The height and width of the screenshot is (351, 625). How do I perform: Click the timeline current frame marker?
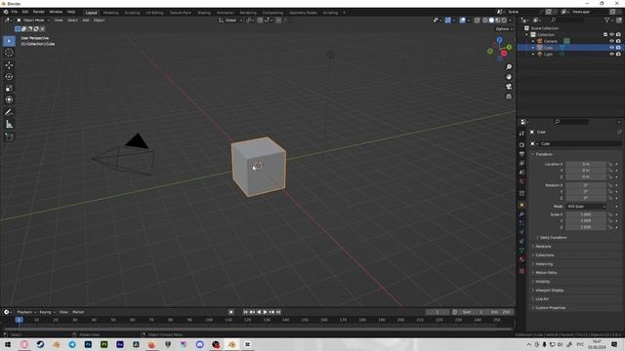(x=19, y=320)
